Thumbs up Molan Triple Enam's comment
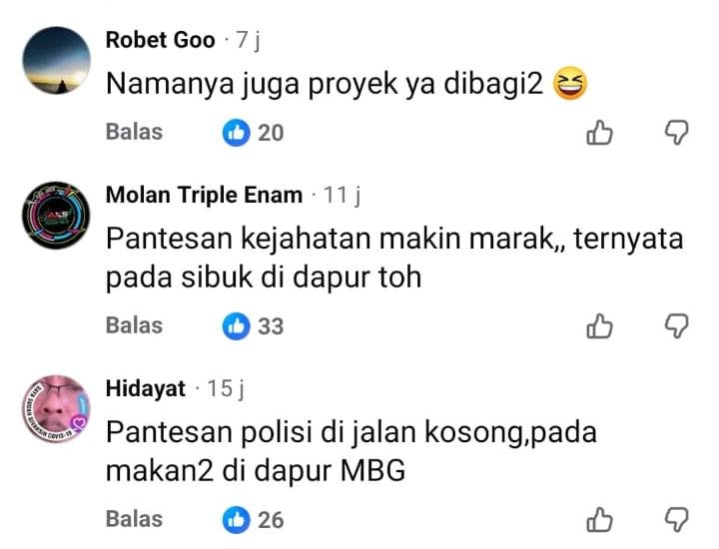Viewport: 719px width, 549px height. pyautogui.click(x=599, y=326)
